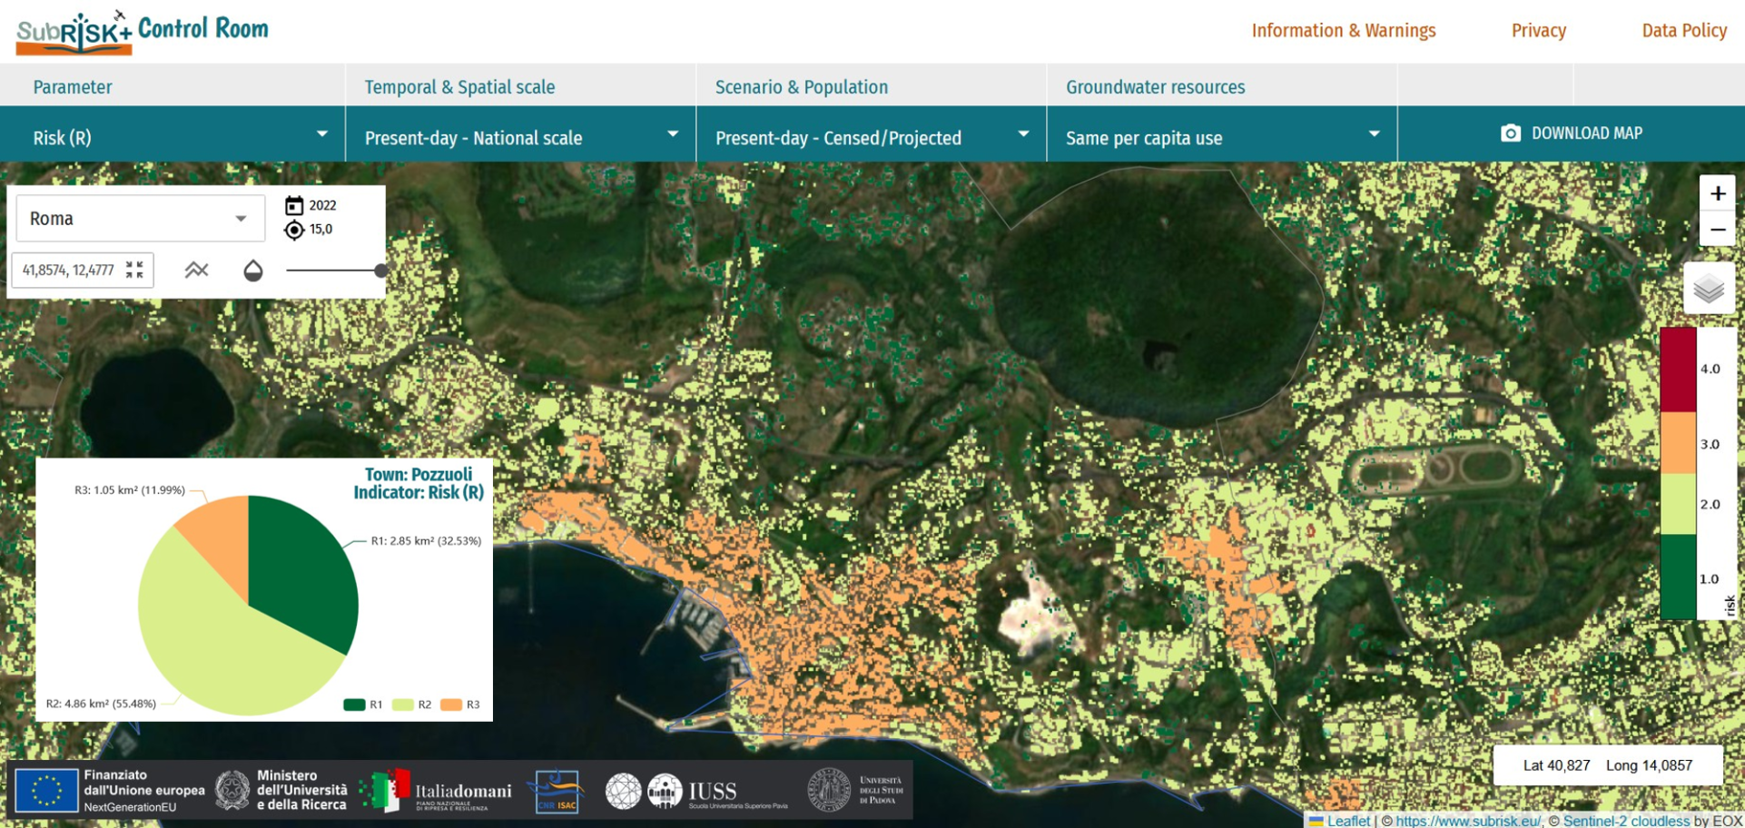Open Information & Warnings menu item

(x=1343, y=31)
